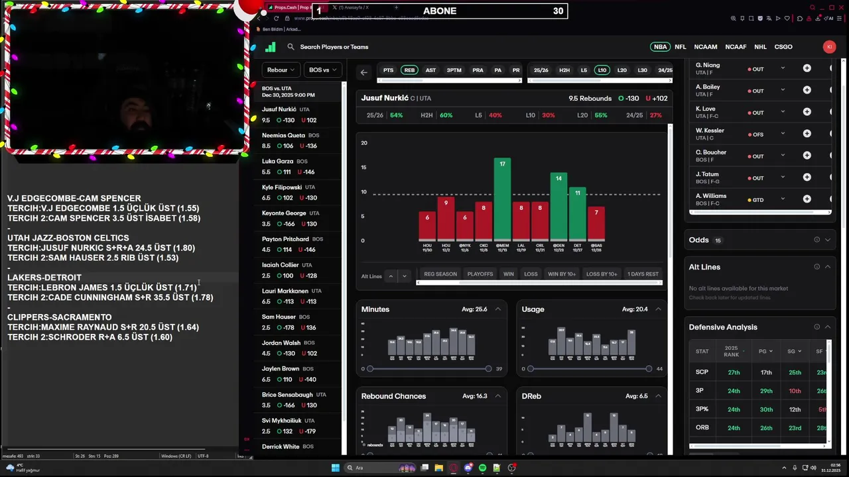Click the Defensive Analysis info icon
Viewport: 849px width, 477px height.
point(816,327)
